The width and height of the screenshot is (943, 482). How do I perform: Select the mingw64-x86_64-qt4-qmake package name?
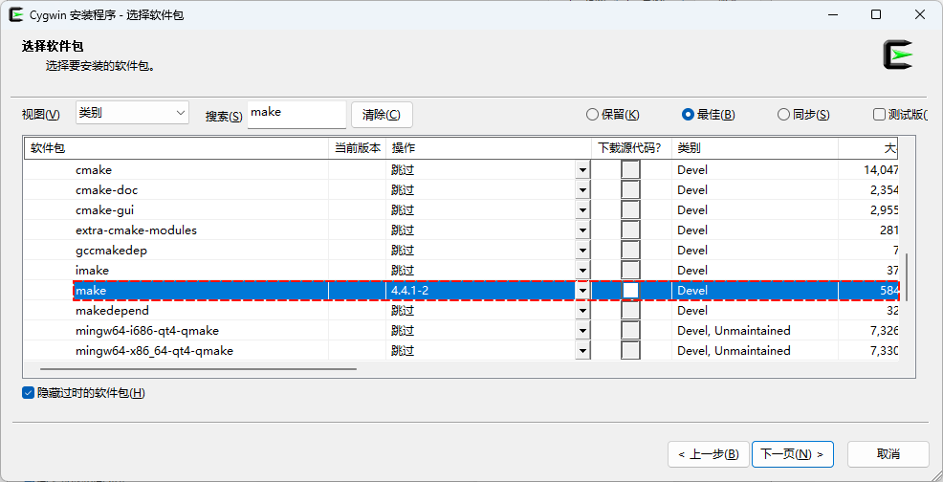coord(155,350)
